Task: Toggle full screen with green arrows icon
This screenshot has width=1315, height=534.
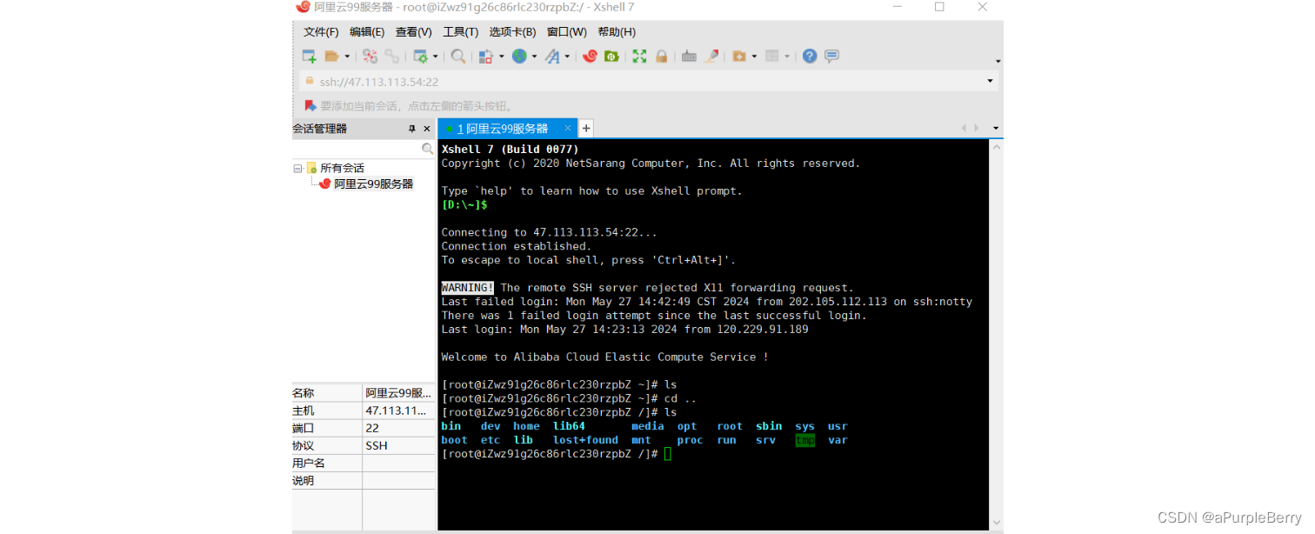Action: pos(639,57)
